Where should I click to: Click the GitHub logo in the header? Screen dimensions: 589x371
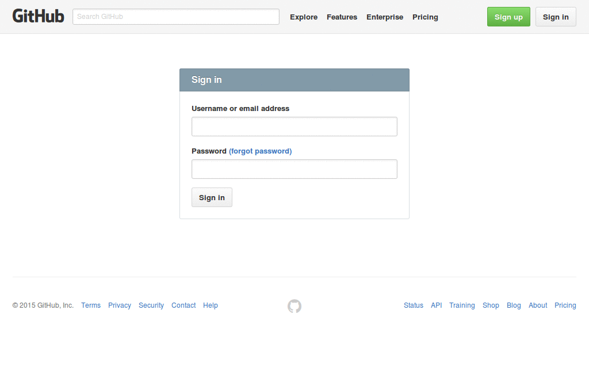point(38,16)
